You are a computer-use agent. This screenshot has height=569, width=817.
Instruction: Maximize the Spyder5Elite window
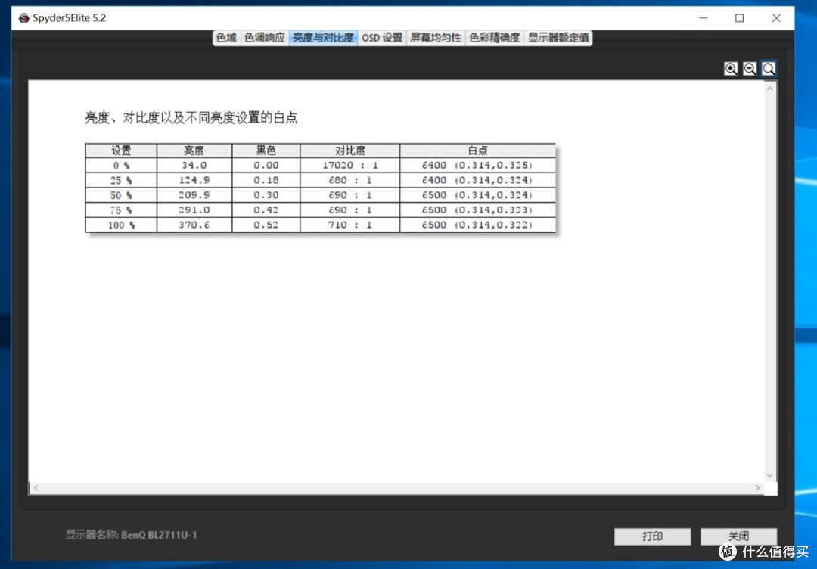[739, 18]
